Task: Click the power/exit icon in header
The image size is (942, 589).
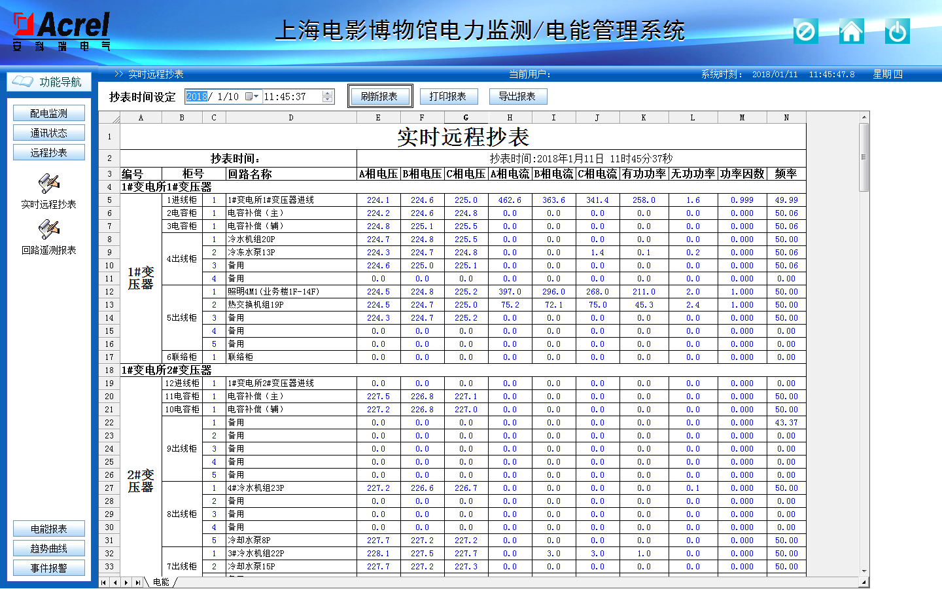Action: click(897, 31)
